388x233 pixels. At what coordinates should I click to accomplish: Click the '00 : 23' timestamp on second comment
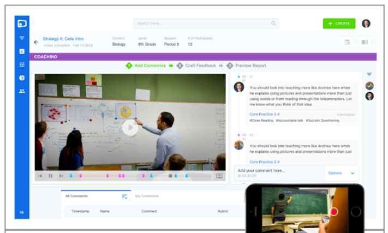pos(248,135)
